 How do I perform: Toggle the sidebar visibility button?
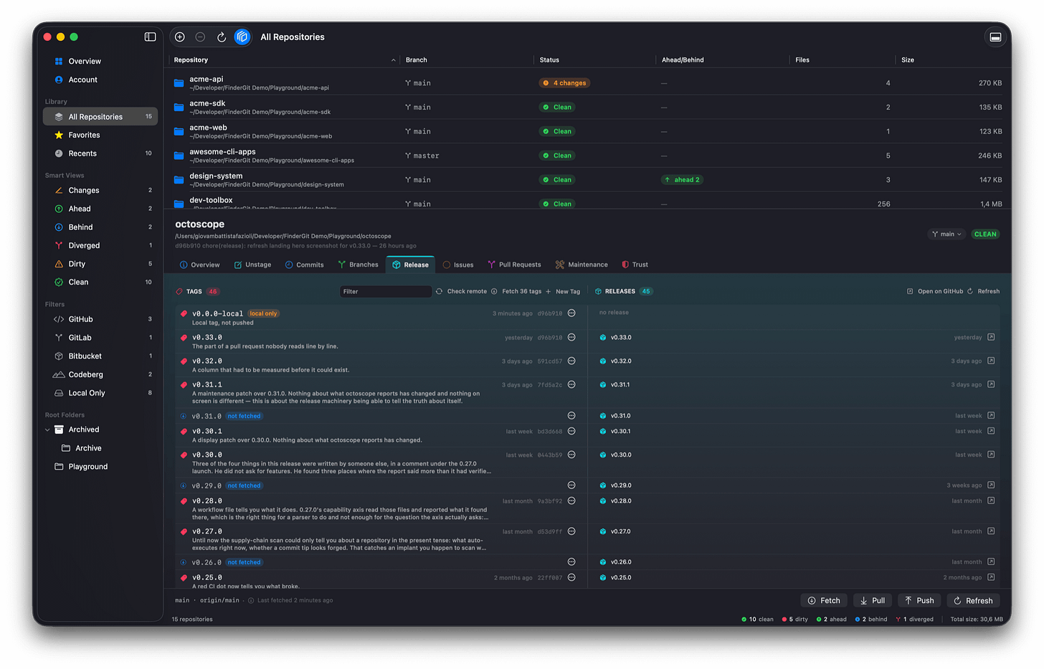click(x=150, y=37)
